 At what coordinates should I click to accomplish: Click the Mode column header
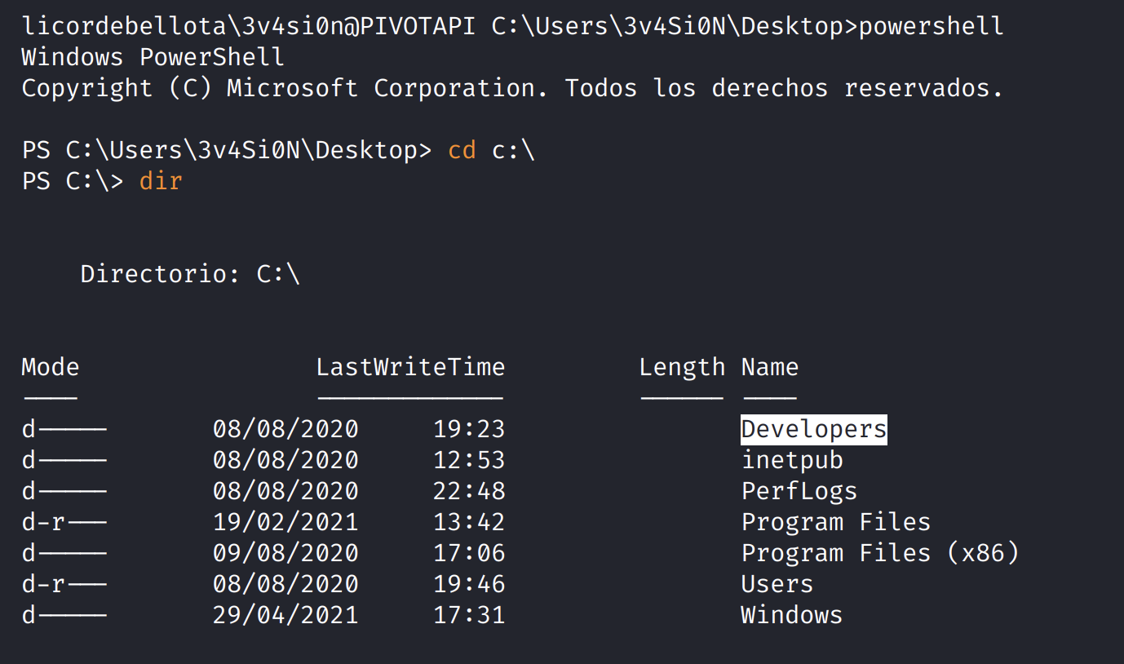point(50,367)
